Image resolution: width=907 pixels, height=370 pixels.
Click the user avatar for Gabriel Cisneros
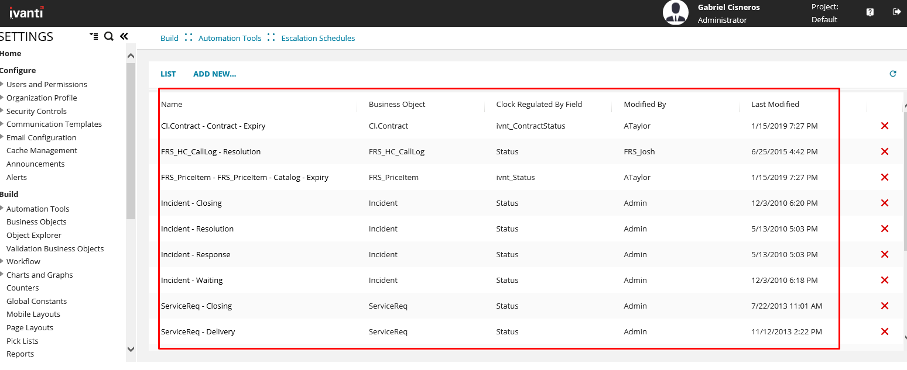[x=675, y=12]
